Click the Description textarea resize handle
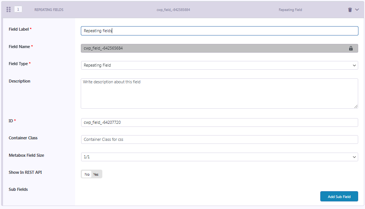The width and height of the screenshot is (365, 209). click(356, 106)
